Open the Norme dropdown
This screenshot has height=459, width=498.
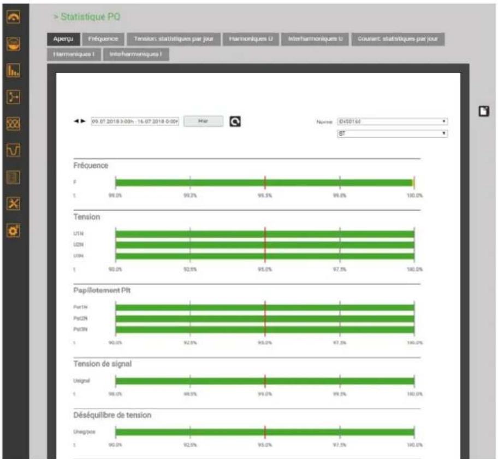point(392,121)
